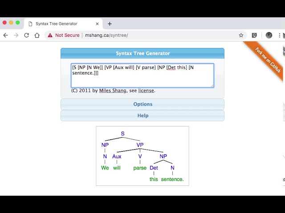Click the root S node in tree
The width and height of the screenshot is (285, 213).
point(123,134)
